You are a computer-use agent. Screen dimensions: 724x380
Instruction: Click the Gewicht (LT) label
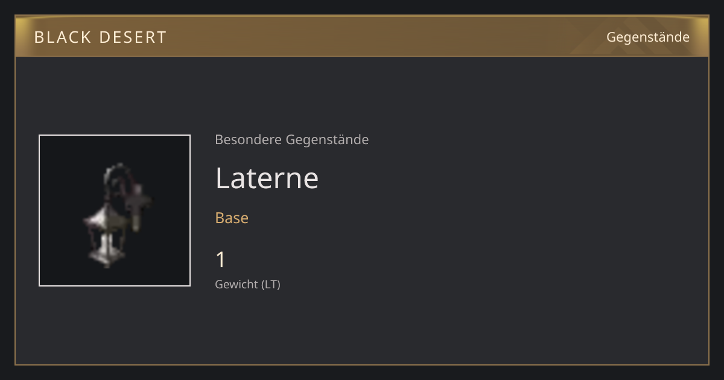point(247,284)
